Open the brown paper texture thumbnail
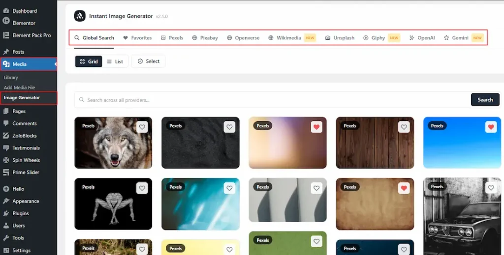504x255 pixels. pos(375,204)
